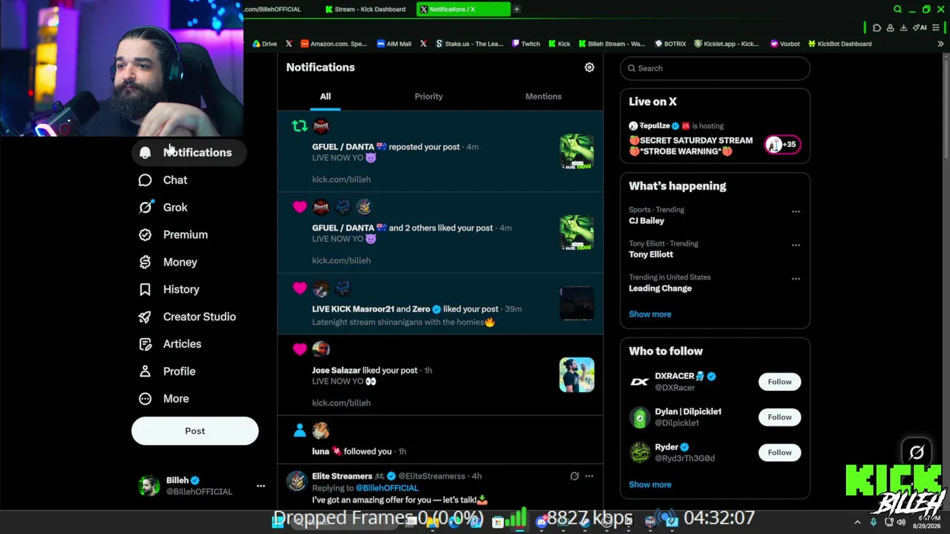Open the AIM Mail bookmark
Viewport: 950px width, 534px height.
393,44
